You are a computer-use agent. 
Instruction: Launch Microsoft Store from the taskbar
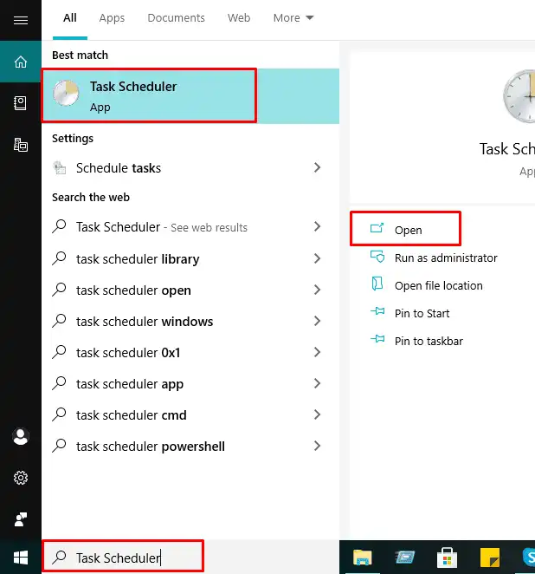pos(447,557)
